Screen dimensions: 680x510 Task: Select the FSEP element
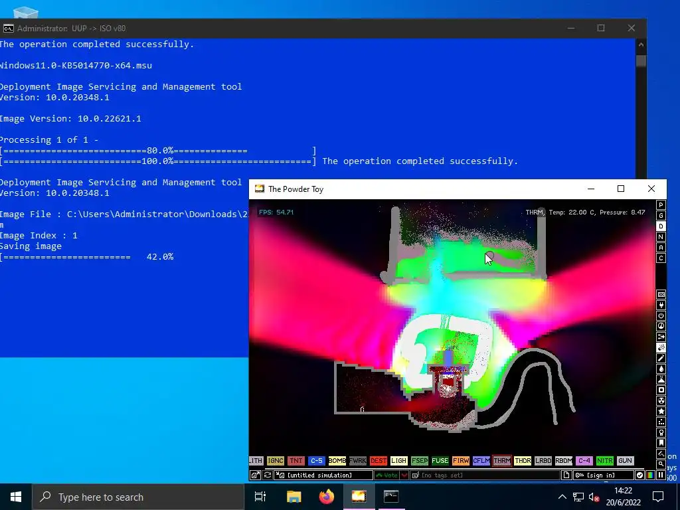click(420, 461)
